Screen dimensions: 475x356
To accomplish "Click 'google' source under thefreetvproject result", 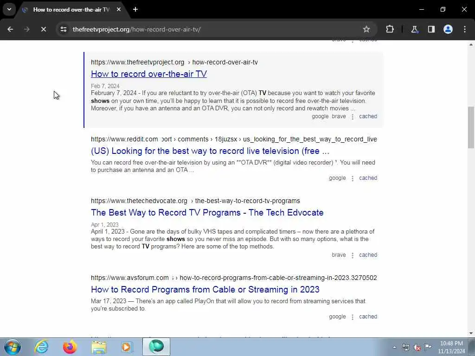I will click(x=320, y=116).
